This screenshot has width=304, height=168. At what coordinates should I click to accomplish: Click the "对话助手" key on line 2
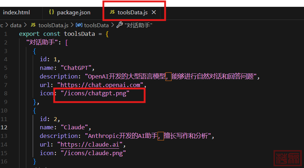click(42, 42)
